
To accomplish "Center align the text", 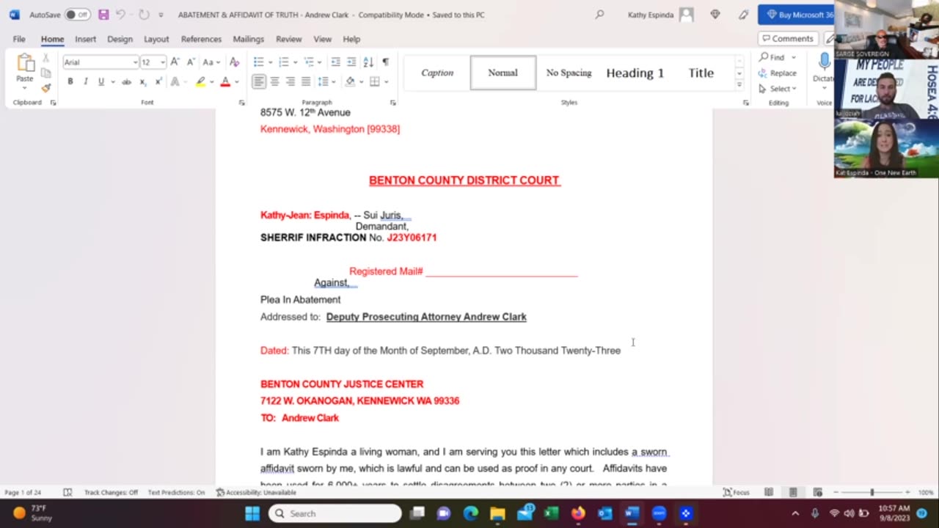I will tap(274, 81).
